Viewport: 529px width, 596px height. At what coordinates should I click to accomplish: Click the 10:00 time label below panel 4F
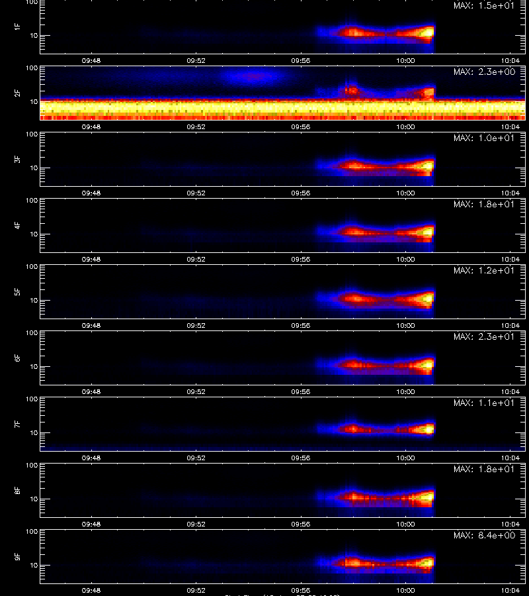[x=405, y=259]
